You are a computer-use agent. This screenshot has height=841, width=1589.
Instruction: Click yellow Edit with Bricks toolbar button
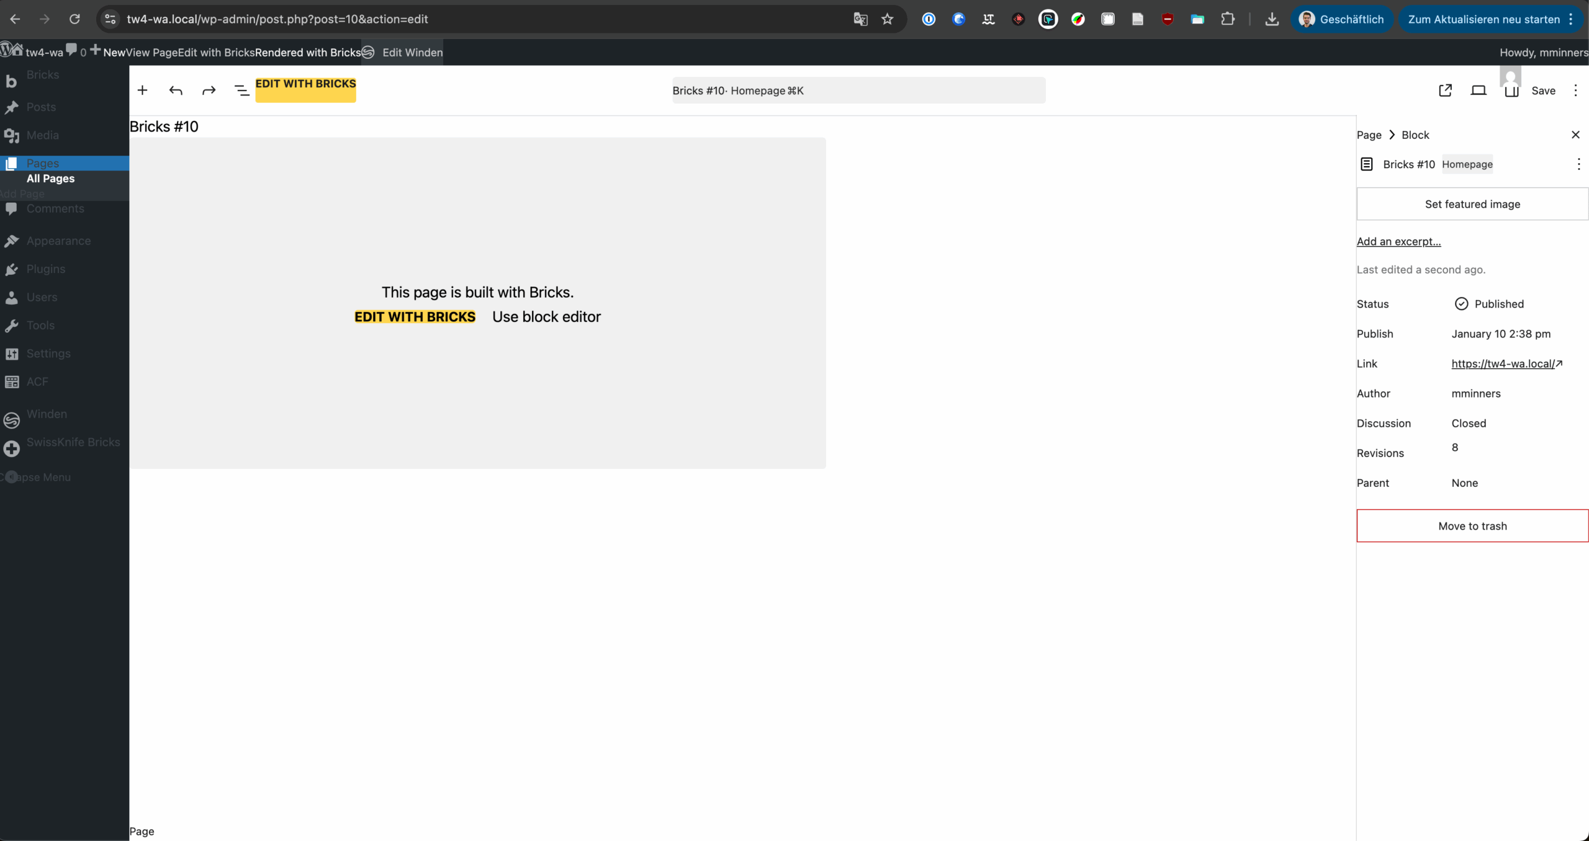(x=305, y=90)
